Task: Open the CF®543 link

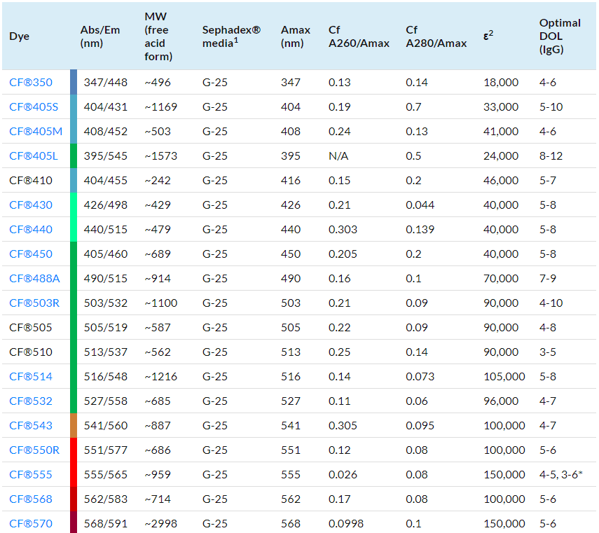Action: click(x=30, y=426)
